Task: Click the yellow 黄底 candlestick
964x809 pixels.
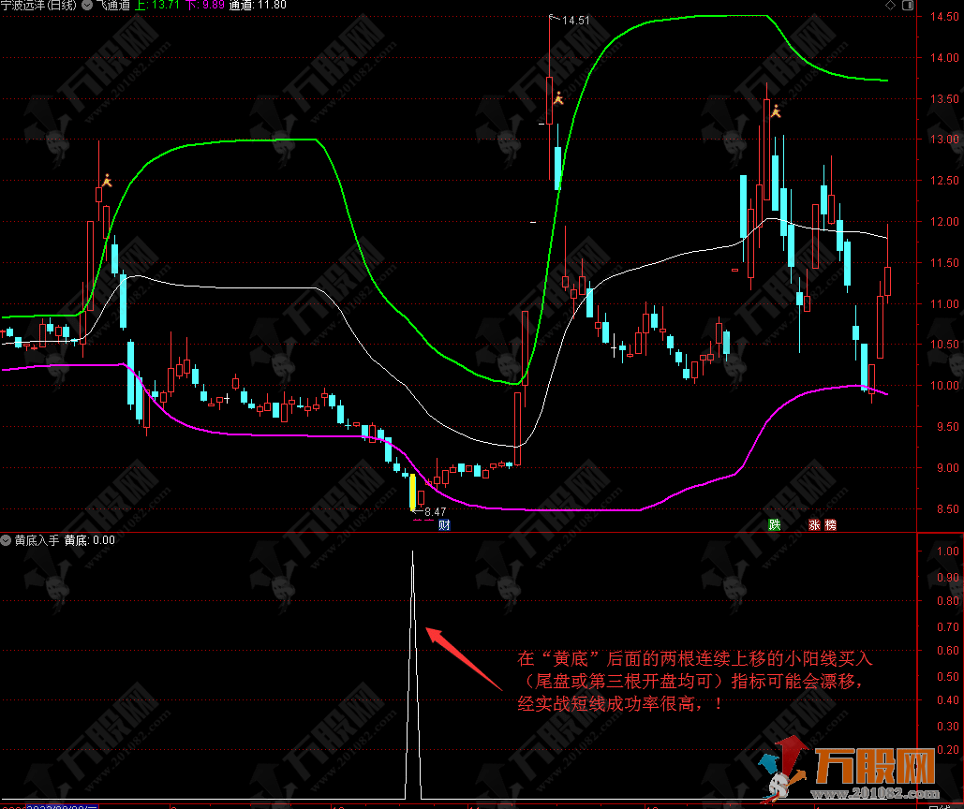Action: (412, 492)
